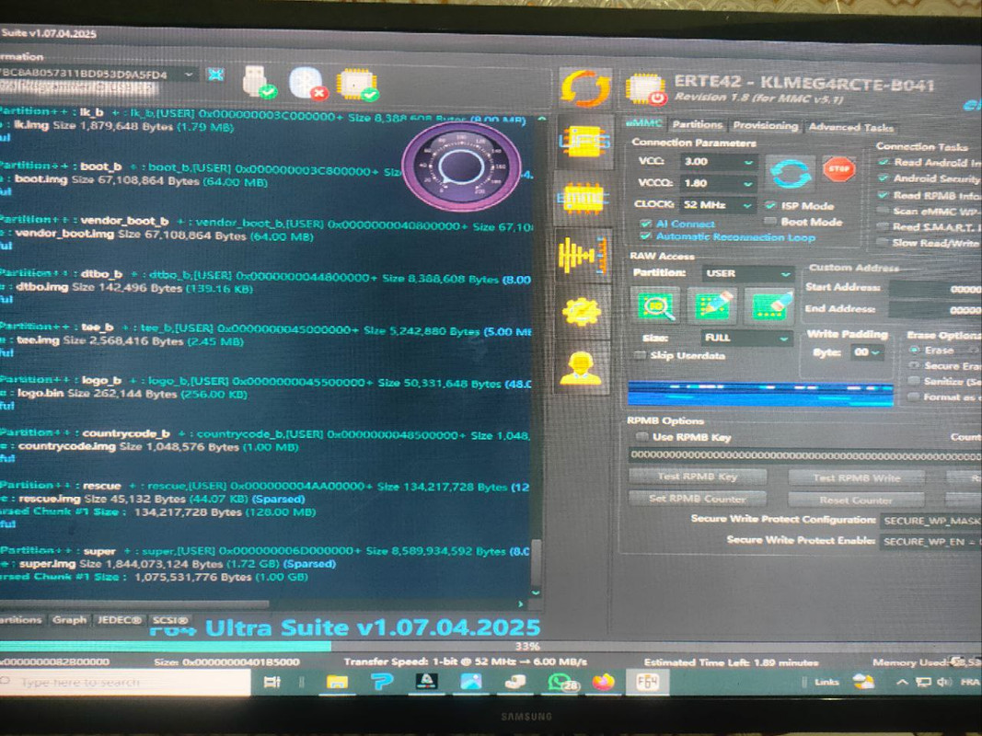This screenshot has height=736, width=982.
Task: Open the Partition USER dropdown
Action: [x=747, y=273]
